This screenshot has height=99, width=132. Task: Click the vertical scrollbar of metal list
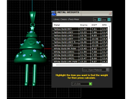(x=110, y=32)
